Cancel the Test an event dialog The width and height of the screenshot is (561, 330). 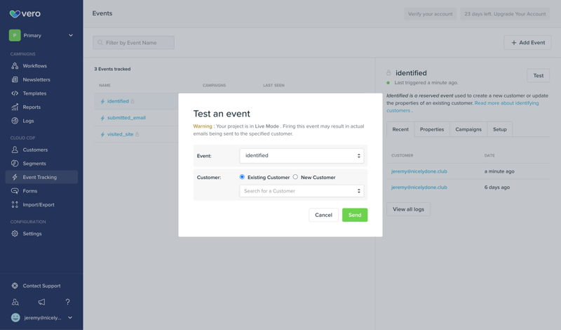point(323,215)
